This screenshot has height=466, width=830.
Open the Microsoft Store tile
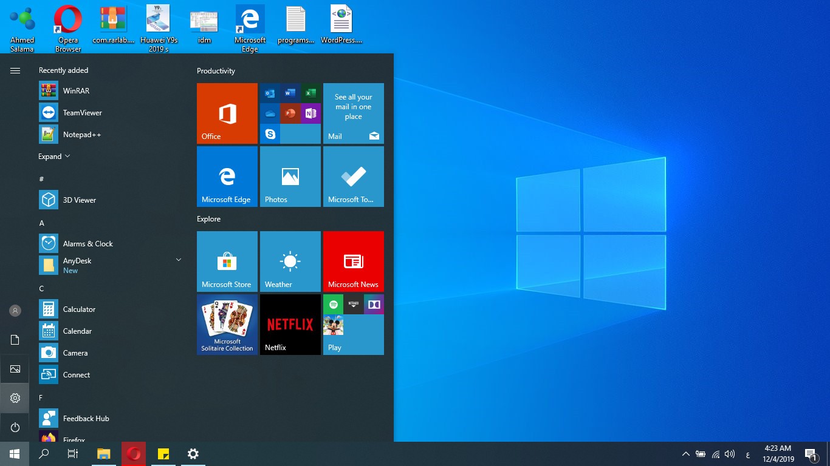coord(227,262)
